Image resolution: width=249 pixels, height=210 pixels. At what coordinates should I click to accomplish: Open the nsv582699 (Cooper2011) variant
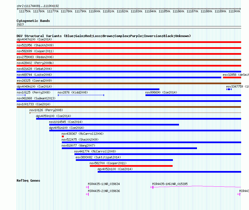(129, 54)
